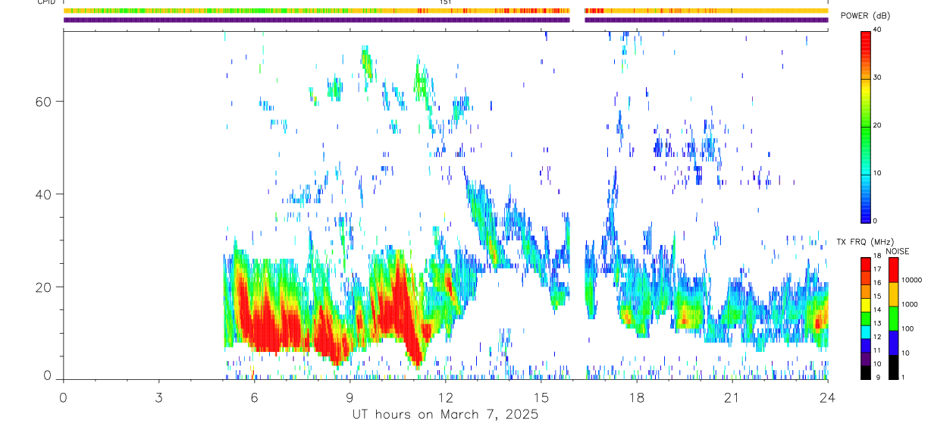
Task: Click the 30 tick label on power scale
Action: coord(877,78)
